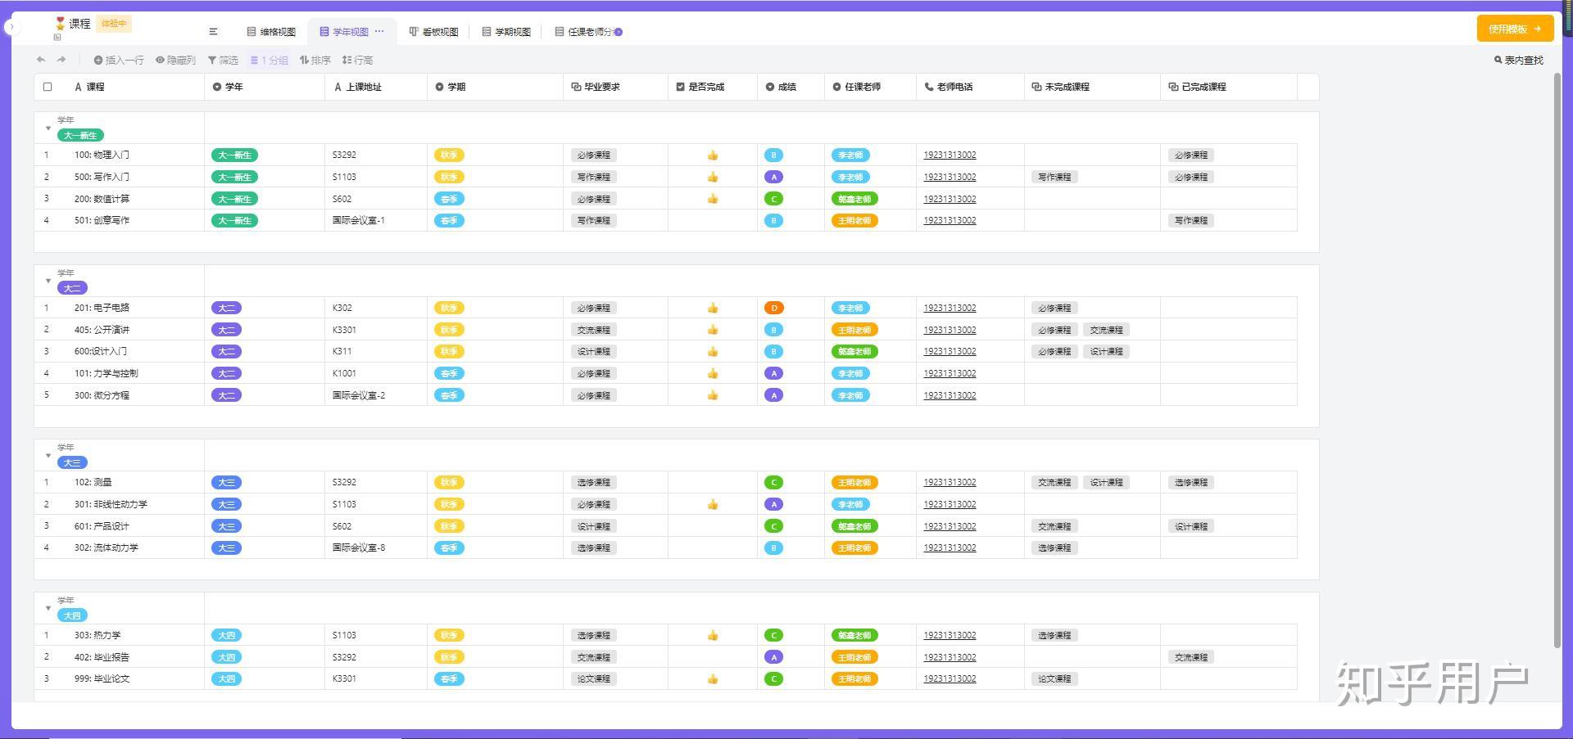The height and width of the screenshot is (739, 1573).
Task: Open the 筛选 filter tool
Action: click(x=223, y=60)
